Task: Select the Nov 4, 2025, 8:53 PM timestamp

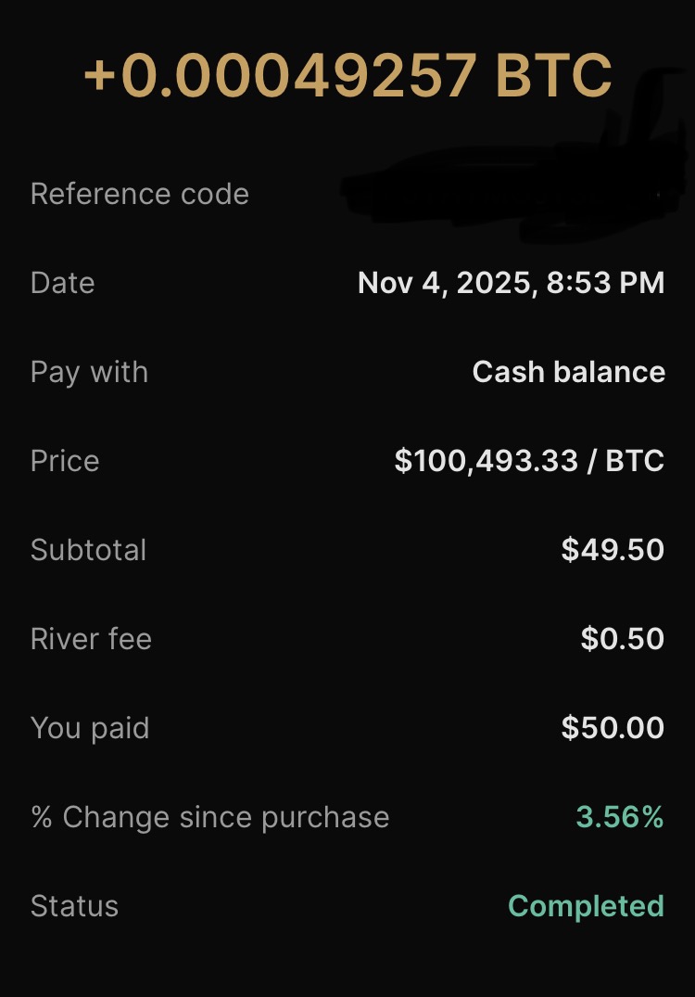Action: (511, 283)
